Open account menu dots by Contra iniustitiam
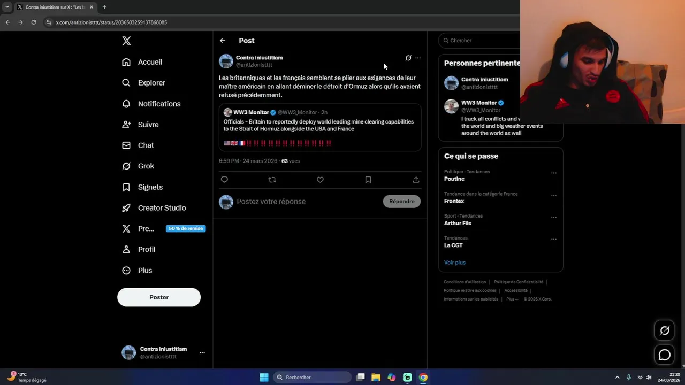This screenshot has height=385, width=685. [202, 353]
